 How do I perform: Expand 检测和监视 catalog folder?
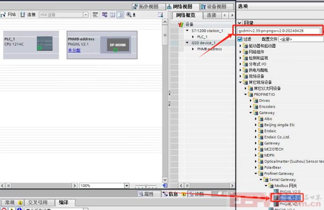tap(240, 58)
